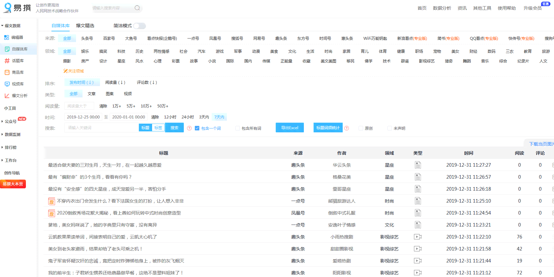Open 商品库 sidebar icon

(7, 72)
